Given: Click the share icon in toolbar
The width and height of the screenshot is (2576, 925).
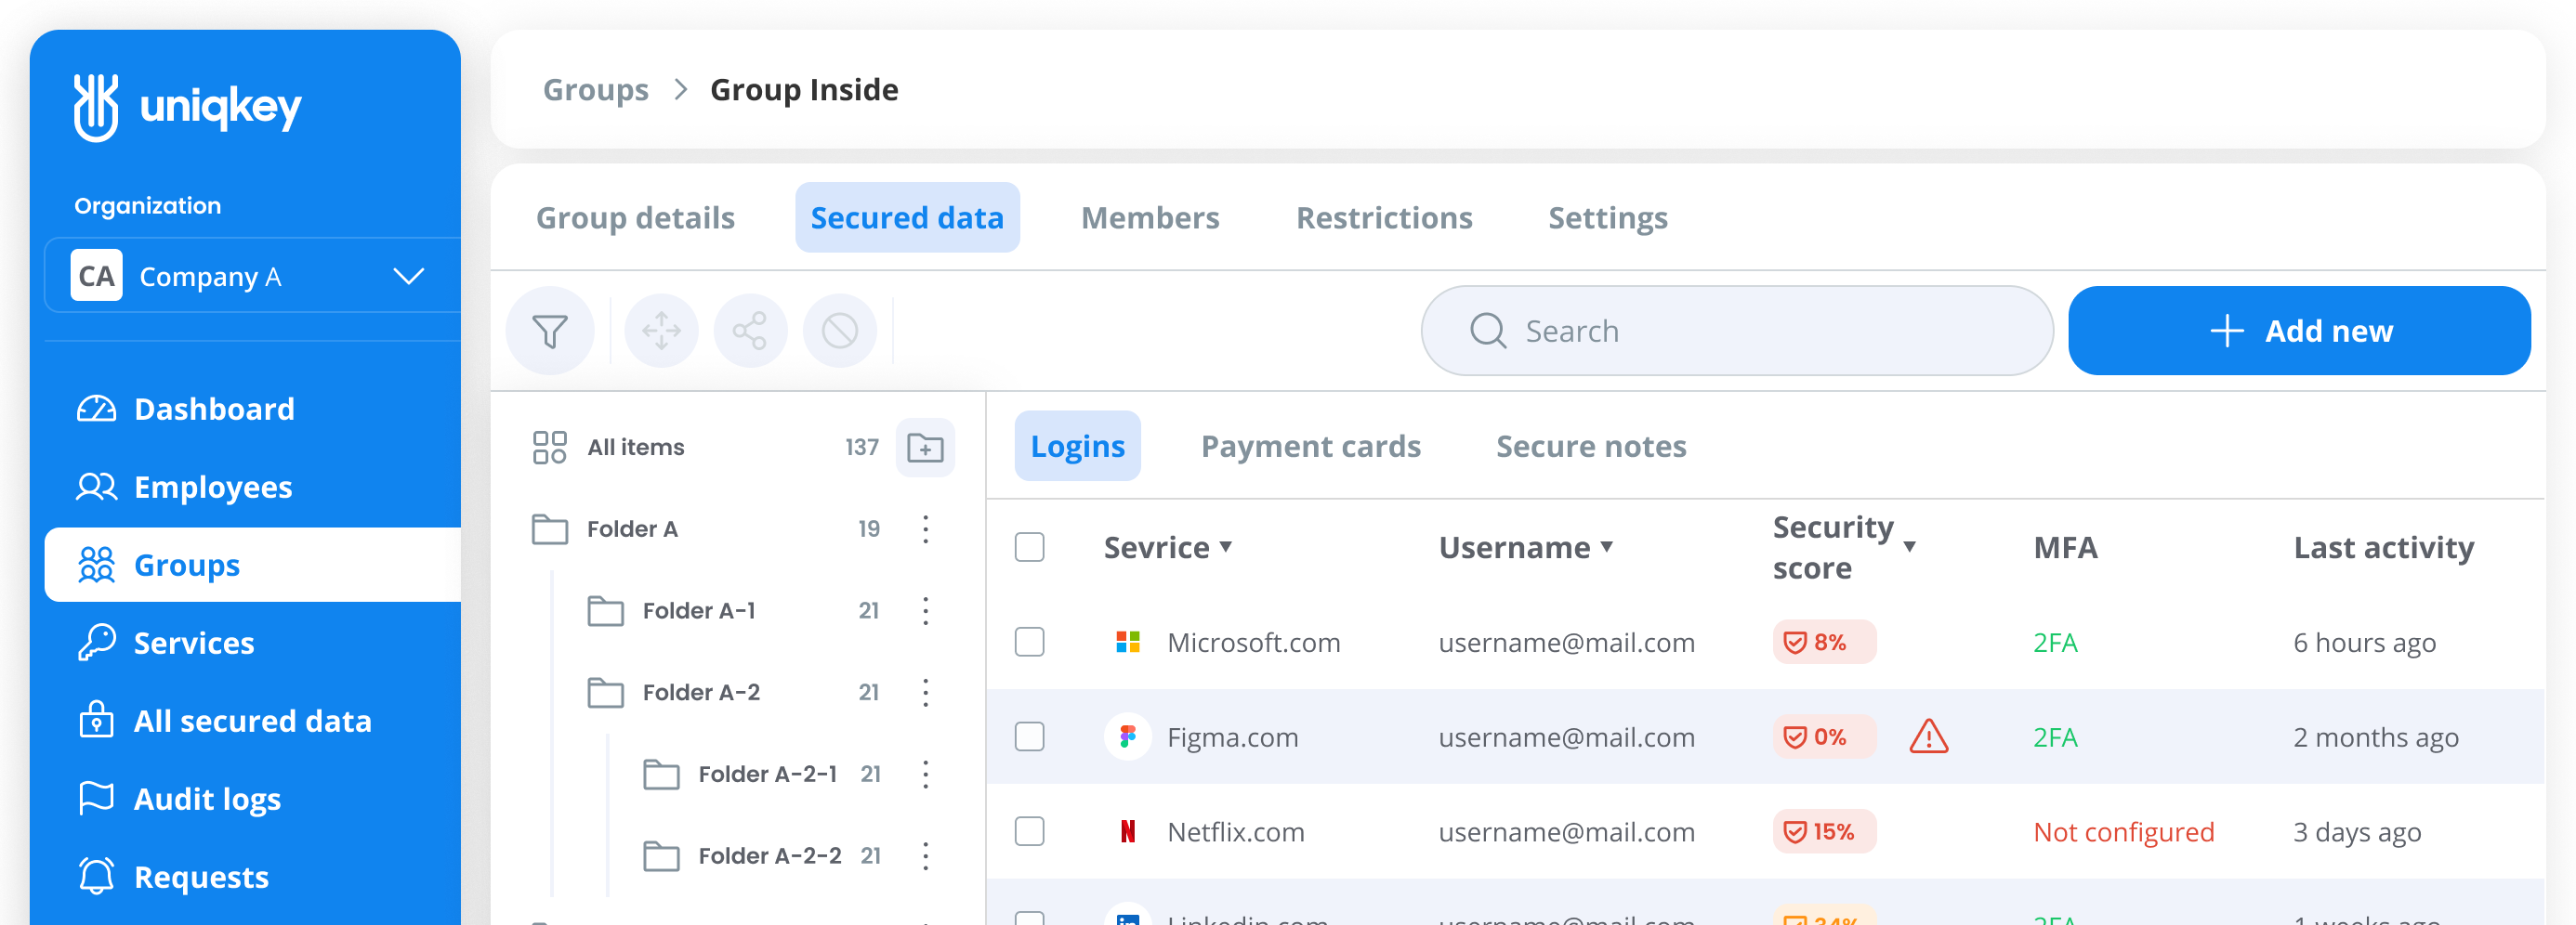Looking at the screenshot, I should click(x=750, y=331).
